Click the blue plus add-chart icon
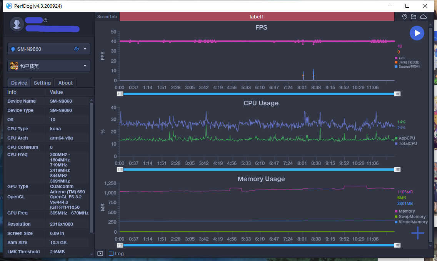Screen dimensions: 437x261 click(417, 233)
